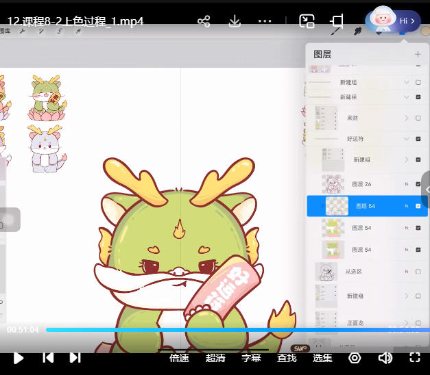
Task: Open the 倍速 playback speed menu
Action: (x=179, y=357)
